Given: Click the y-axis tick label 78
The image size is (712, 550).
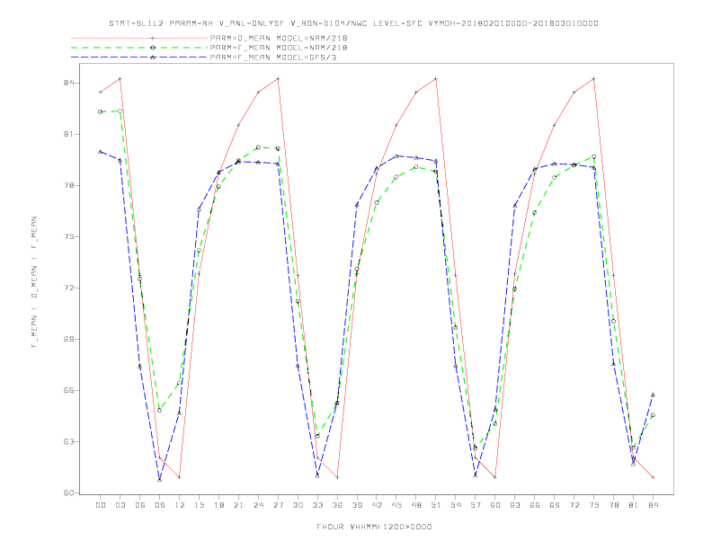Looking at the screenshot, I should (x=68, y=186).
